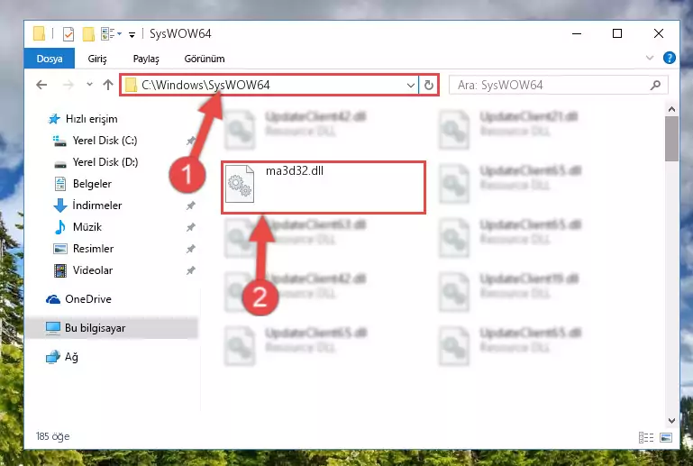Select Ağ network in navigation pane

tap(71, 357)
